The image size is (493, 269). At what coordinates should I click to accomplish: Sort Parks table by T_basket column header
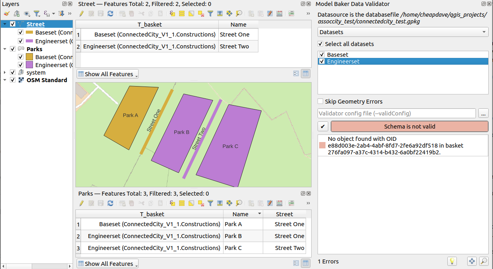(152, 214)
